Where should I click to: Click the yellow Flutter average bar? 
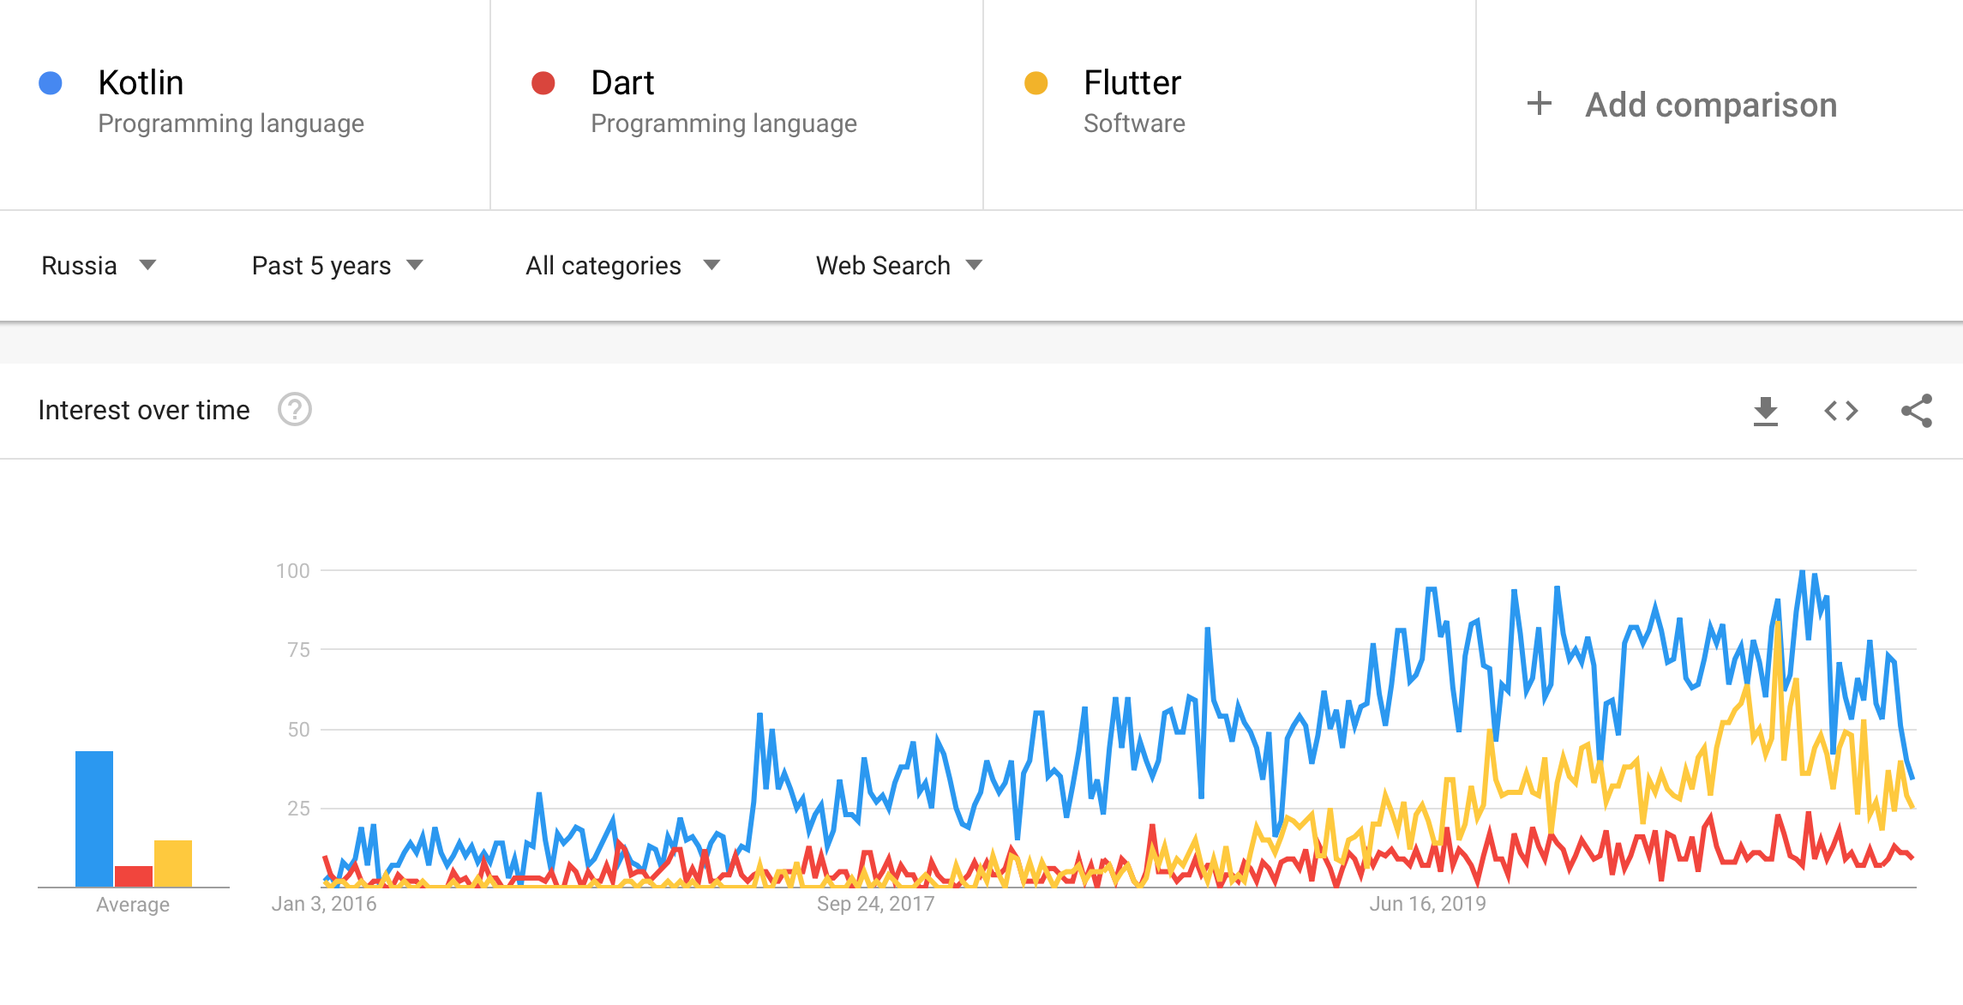point(173,864)
